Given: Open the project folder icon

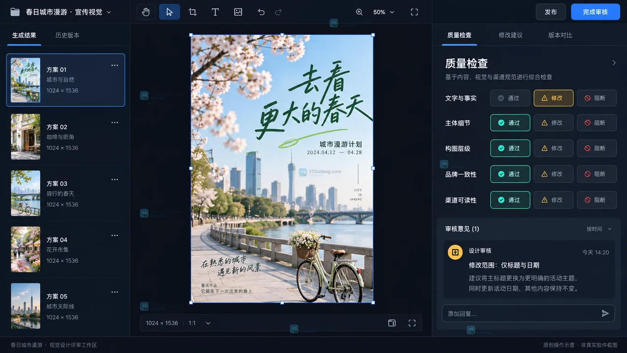Looking at the screenshot, I should pyautogui.click(x=15, y=12).
